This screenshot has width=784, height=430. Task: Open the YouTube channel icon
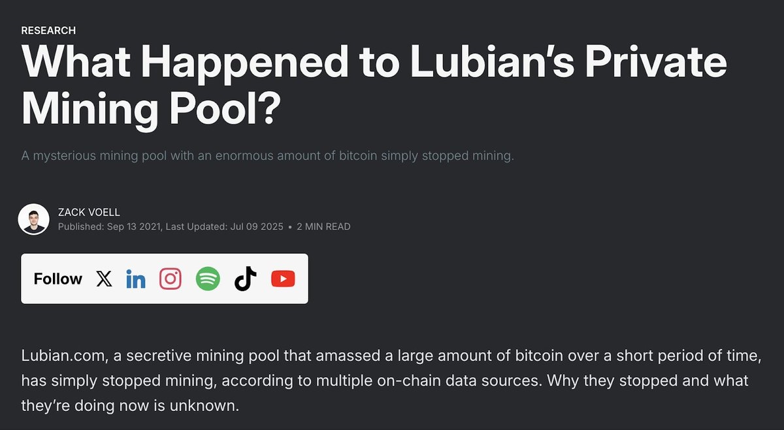point(283,279)
